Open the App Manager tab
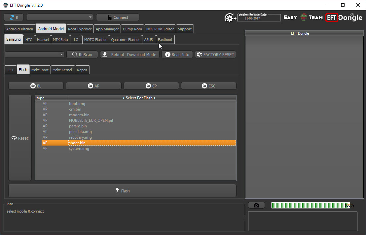Image resolution: width=366 pixels, height=235 pixels. (x=107, y=29)
